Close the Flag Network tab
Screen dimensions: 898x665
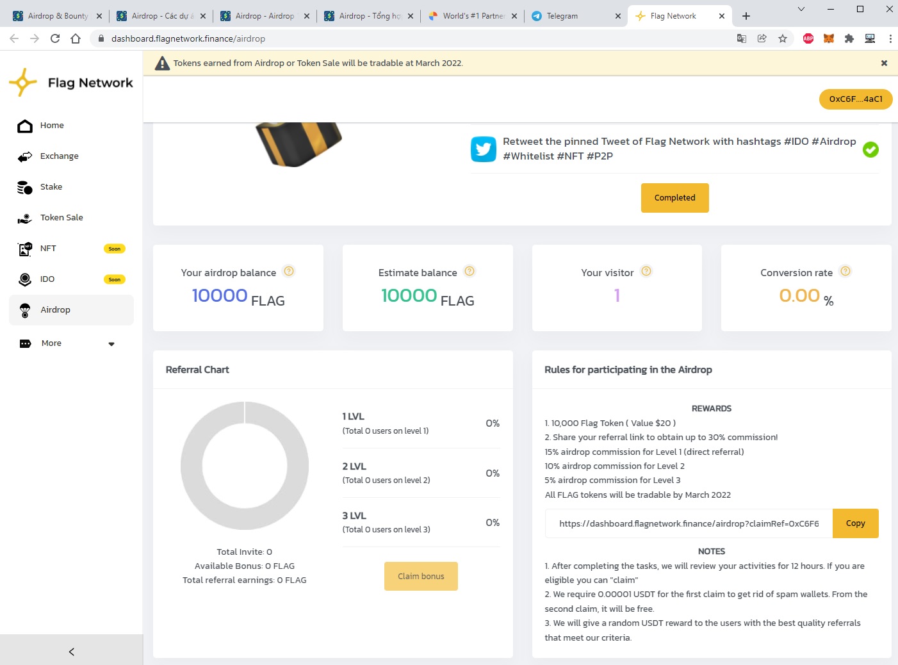pyautogui.click(x=722, y=16)
